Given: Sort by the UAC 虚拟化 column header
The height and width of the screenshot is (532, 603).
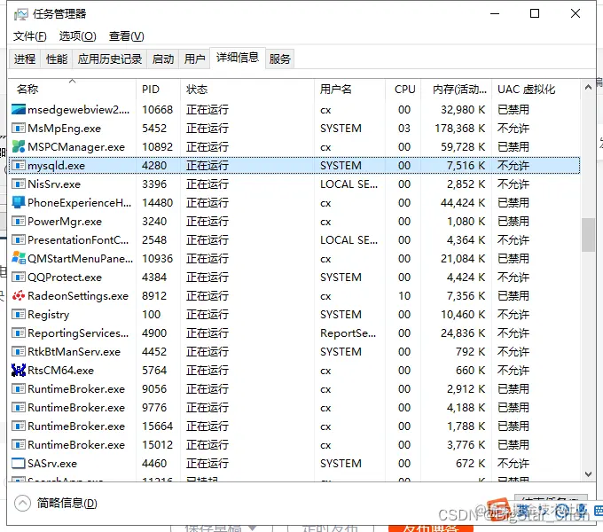Looking at the screenshot, I should click(x=536, y=90).
